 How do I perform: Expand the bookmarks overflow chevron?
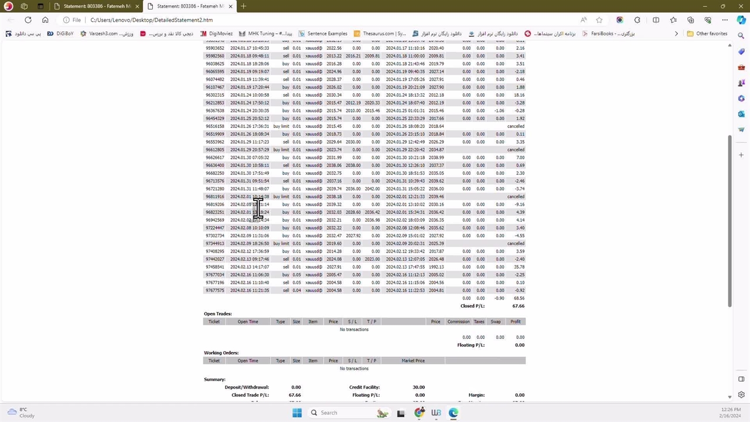[676, 33]
